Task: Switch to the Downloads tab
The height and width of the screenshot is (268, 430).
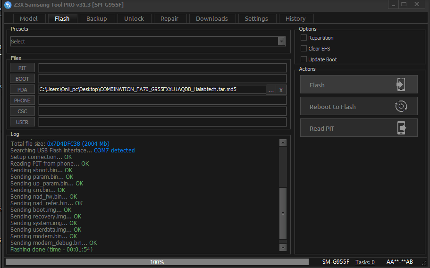Action: (x=212, y=18)
